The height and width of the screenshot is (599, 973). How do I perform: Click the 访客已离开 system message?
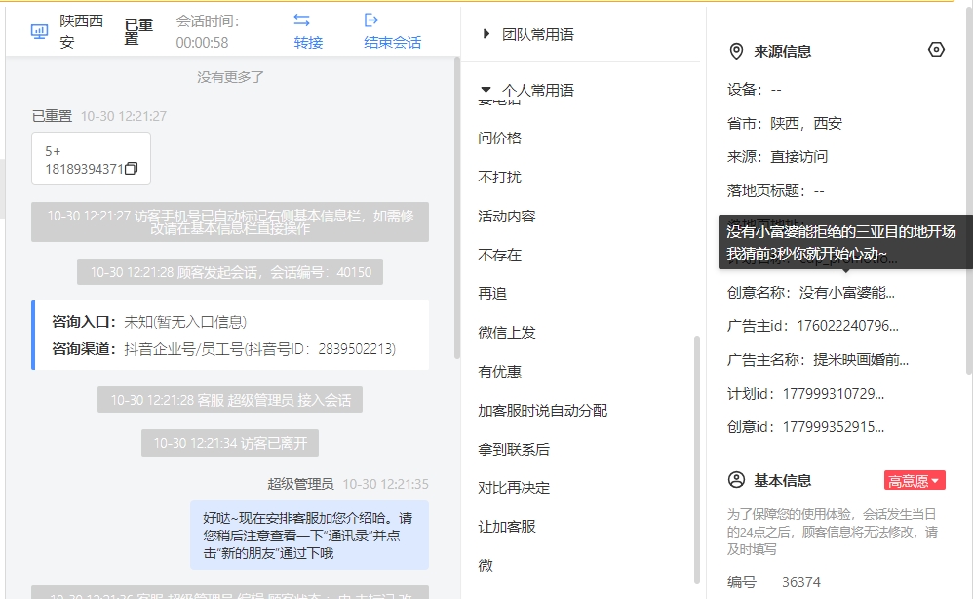pyautogui.click(x=230, y=443)
